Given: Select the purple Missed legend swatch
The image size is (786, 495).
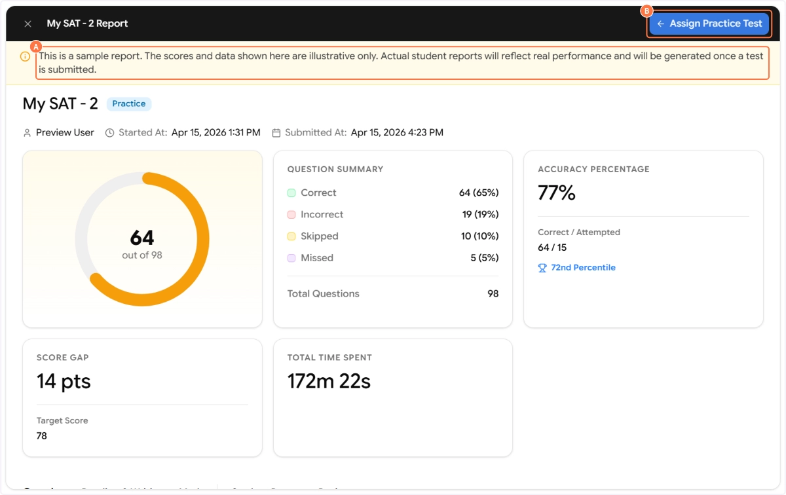Looking at the screenshot, I should (x=291, y=258).
